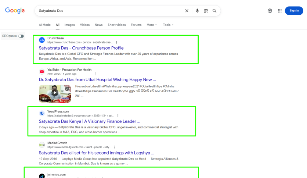Screen dimensions: 307x178
Task: Toggle the SEOquake switch
Action: click(21, 36)
